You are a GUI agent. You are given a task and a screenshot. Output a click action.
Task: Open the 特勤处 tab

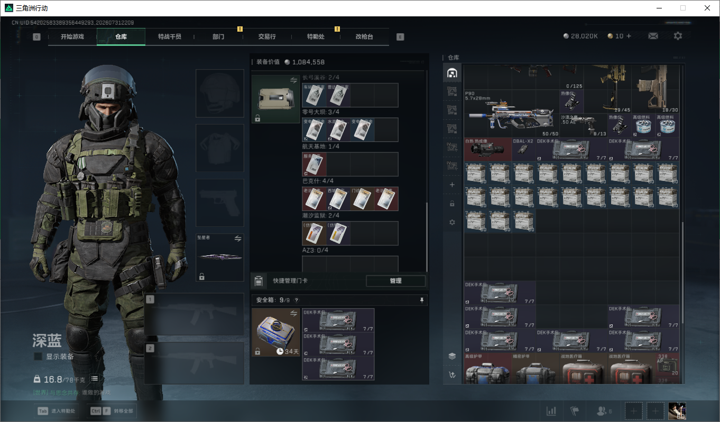click(316, 37)
